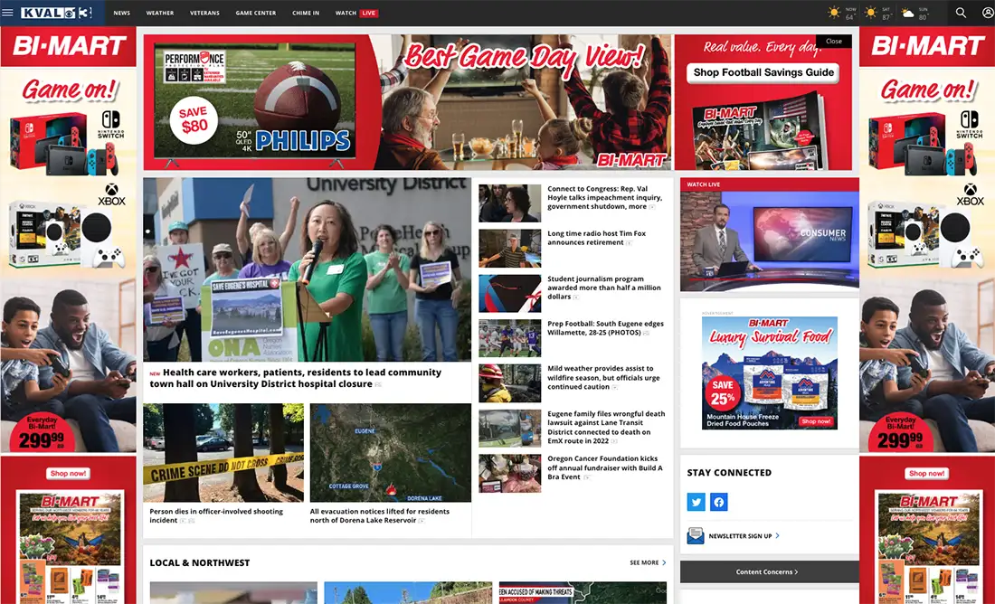Click Shop now in Luxury Survival Food ad
The height and width of the screenshot is (604, 995).
816,421
